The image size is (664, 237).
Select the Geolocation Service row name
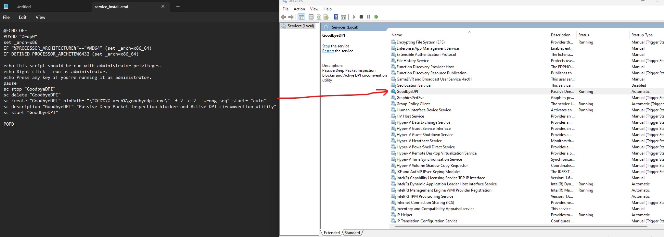point(414,85)
